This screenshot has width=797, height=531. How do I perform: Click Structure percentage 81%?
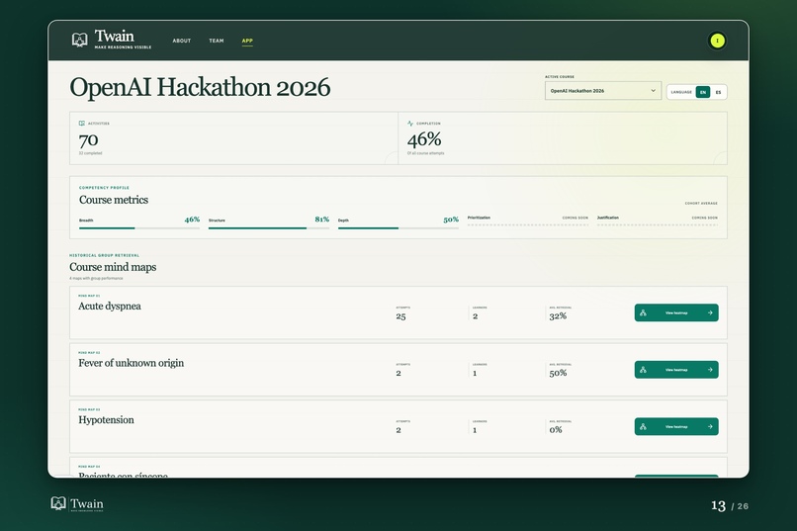click(321, 220)
